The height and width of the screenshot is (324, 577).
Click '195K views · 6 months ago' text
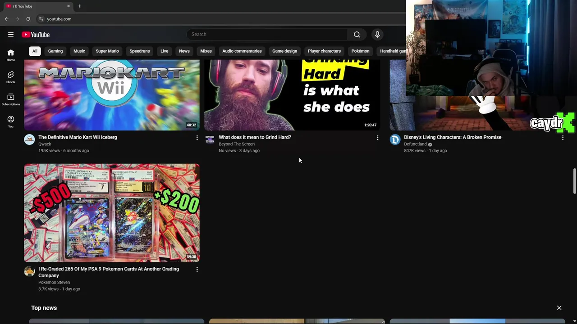64,151
